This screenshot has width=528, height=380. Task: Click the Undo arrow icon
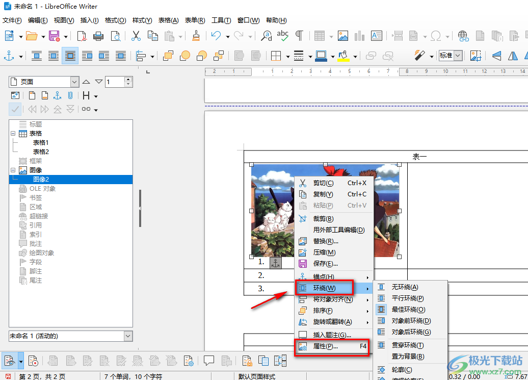[216, 36]
